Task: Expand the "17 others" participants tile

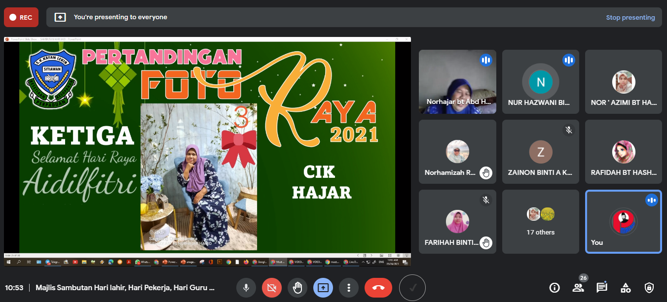Action: 540,222
